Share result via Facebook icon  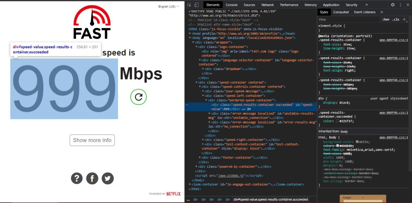coord(92,178)
